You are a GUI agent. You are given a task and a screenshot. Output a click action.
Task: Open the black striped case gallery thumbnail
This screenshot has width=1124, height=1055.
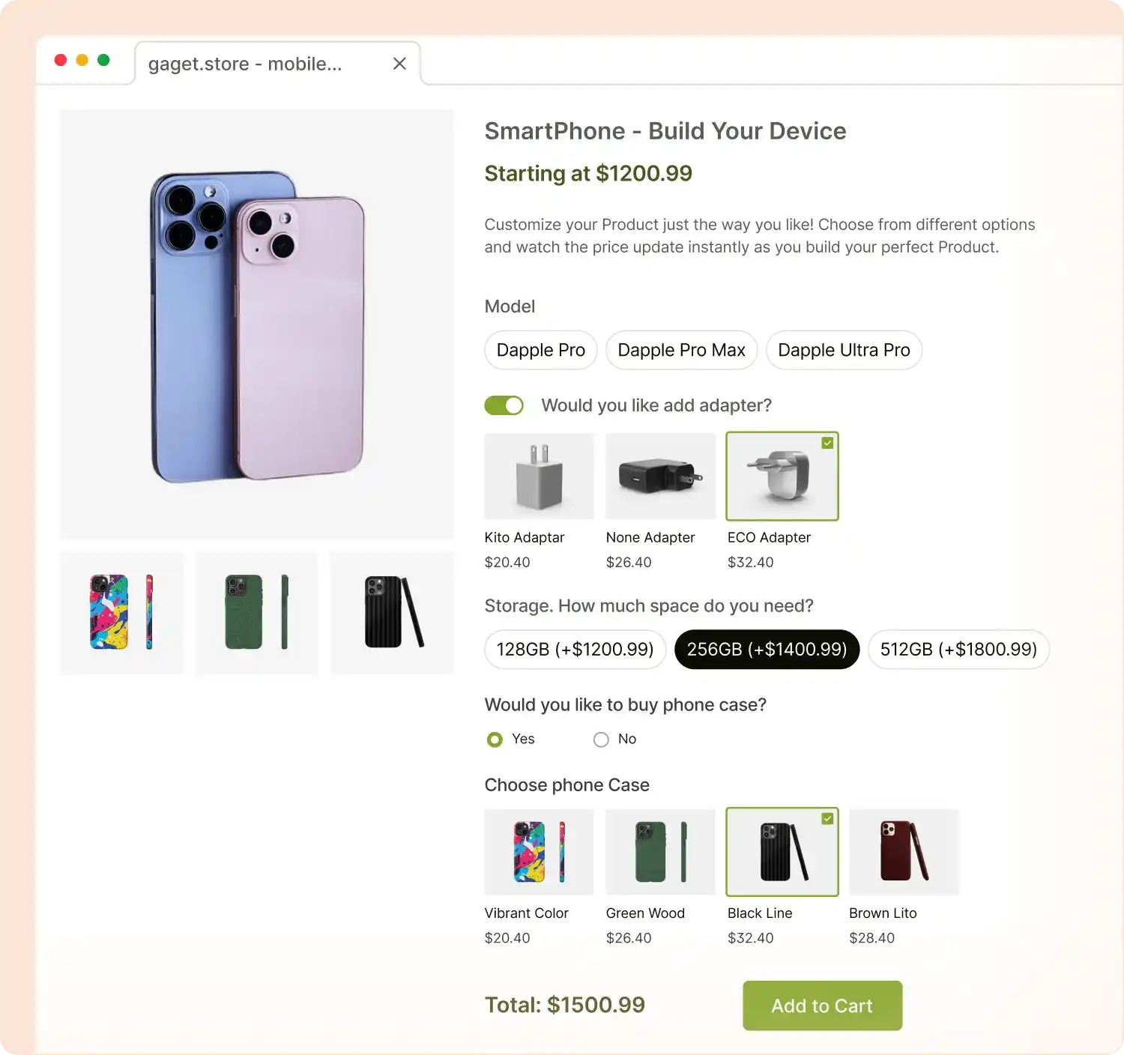click(391, 613)
